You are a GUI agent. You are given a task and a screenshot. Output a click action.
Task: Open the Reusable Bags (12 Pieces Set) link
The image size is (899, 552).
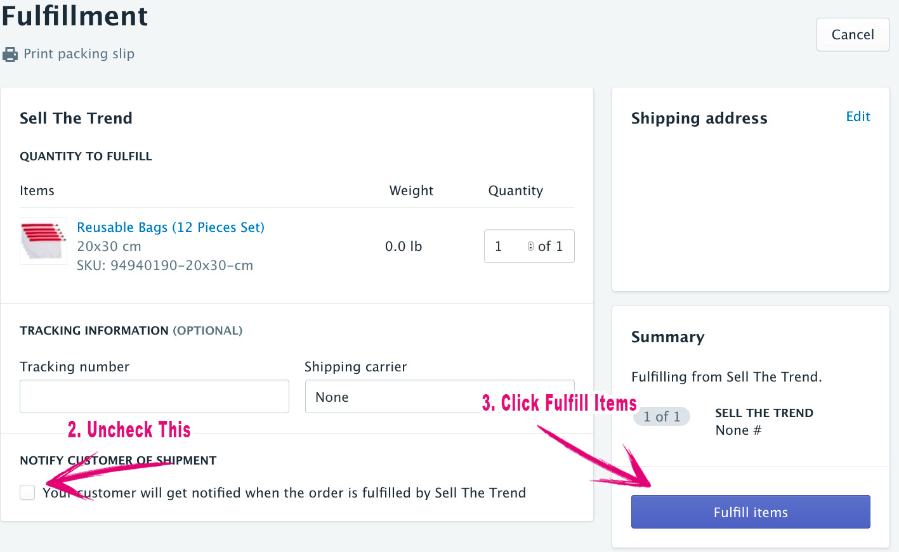(x=171, y=228)
